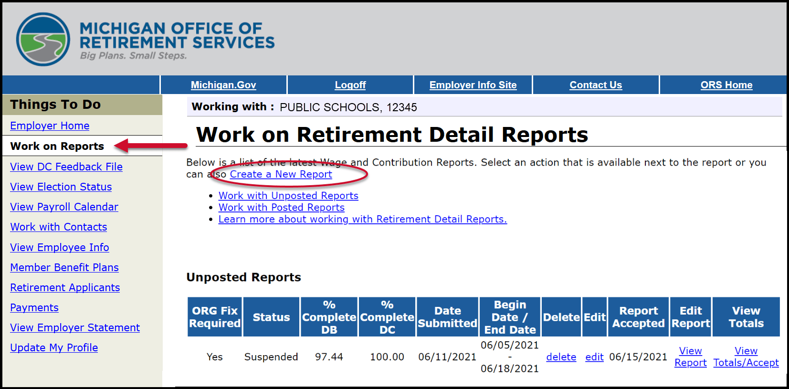This screenshot has height=389, width=789.
Task: Click the Work on Retirement Detail Reports title
Action: [x=392, y=135]
